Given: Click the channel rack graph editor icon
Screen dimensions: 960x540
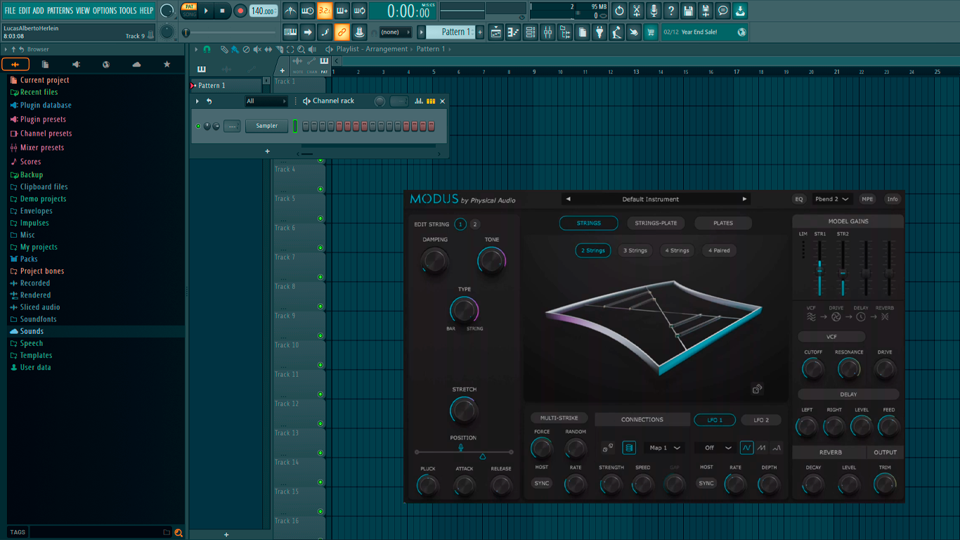Looking at the screenshot, I should [419, 101].
